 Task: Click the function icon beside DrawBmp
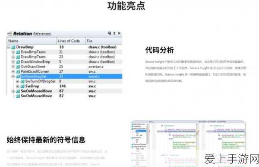point(13,47)
